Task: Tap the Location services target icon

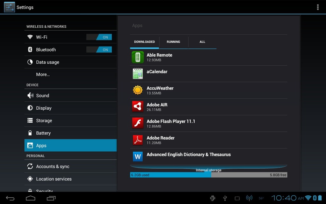Action: [30, 179]
